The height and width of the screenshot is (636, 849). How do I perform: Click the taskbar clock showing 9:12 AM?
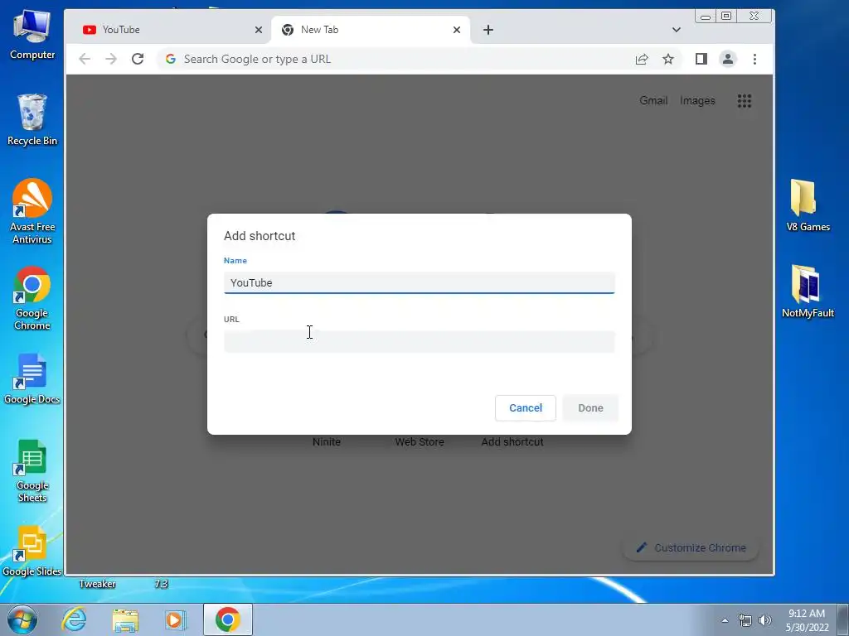pyautogui.click(x=807, y=620)
